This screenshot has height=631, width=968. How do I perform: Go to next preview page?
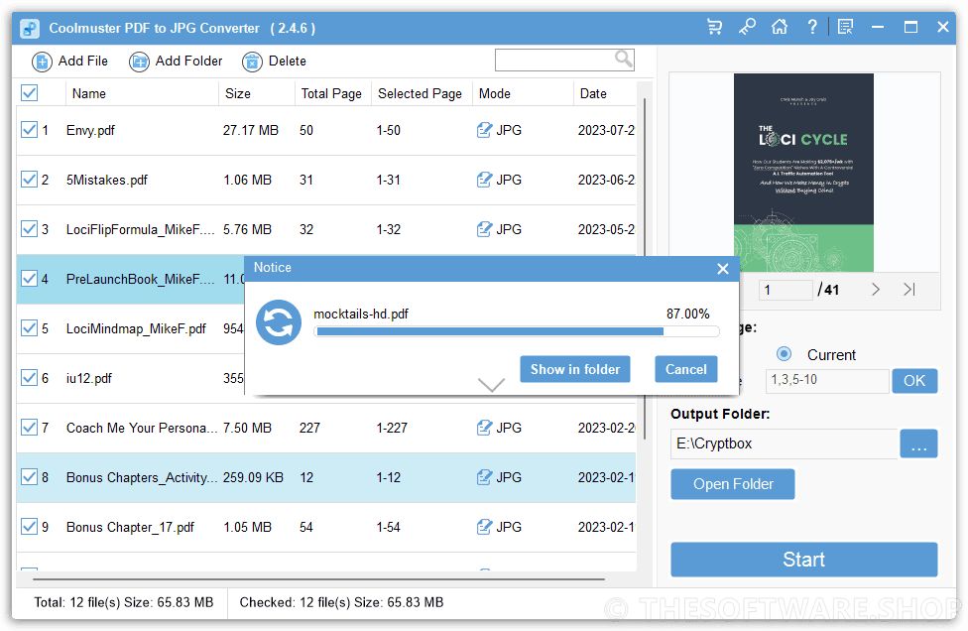click(x=876, y=289)
